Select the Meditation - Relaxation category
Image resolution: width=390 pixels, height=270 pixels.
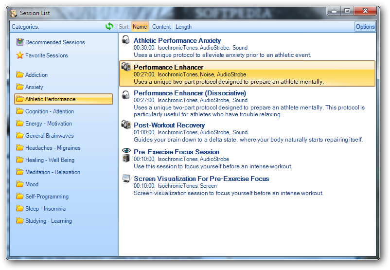pos(53,172)
